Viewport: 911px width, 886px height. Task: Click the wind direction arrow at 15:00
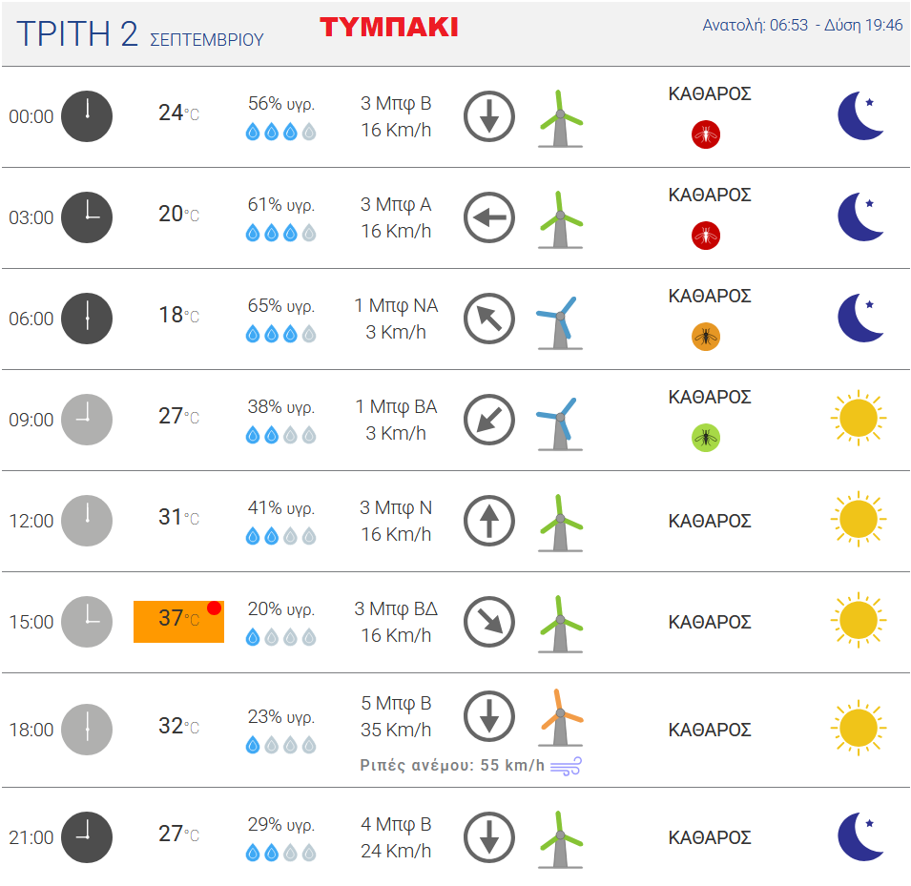click(489, 622)
